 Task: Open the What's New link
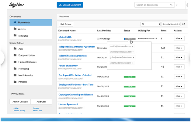pos(37,110)
